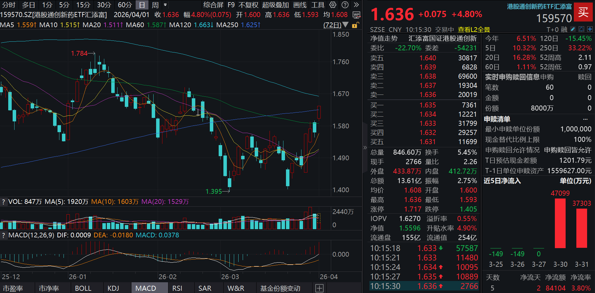Open chart settings via the gear icon
The width and height of the screenshot is (595, 293).
coord(333,5)
